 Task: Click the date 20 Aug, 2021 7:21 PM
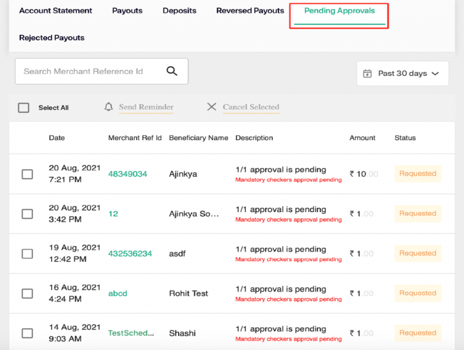[75, 174]
